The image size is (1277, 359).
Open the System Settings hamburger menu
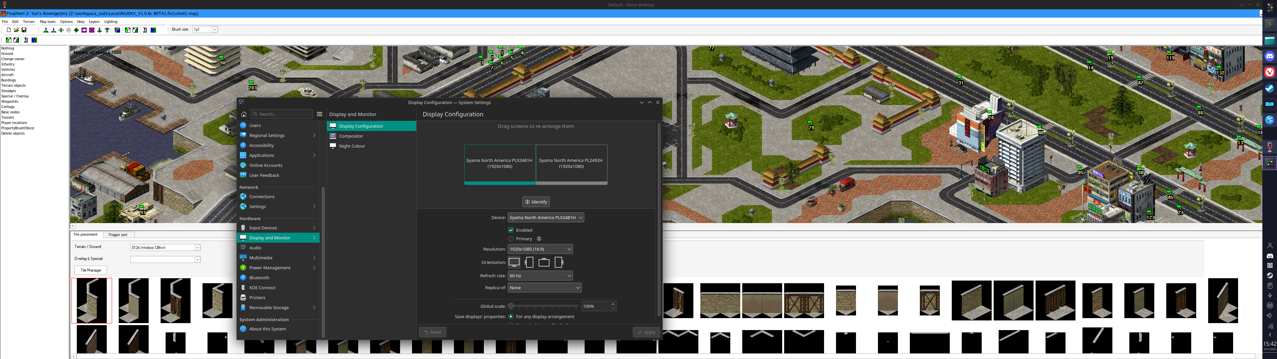(320, 114)
